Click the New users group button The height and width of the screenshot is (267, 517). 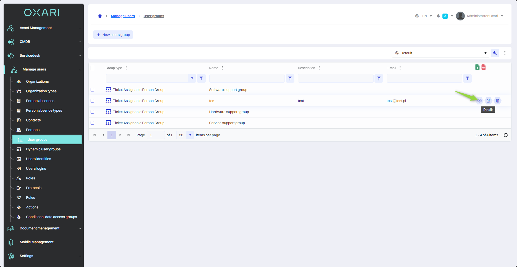[x=113, y=35]
